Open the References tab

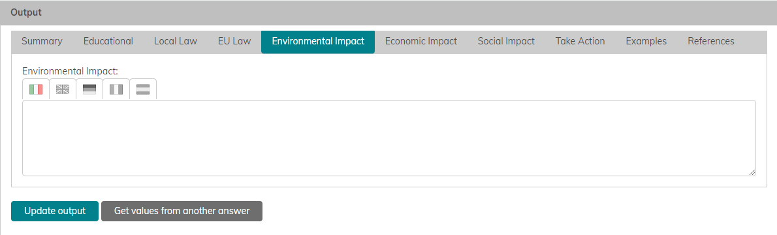pos(710,42)
